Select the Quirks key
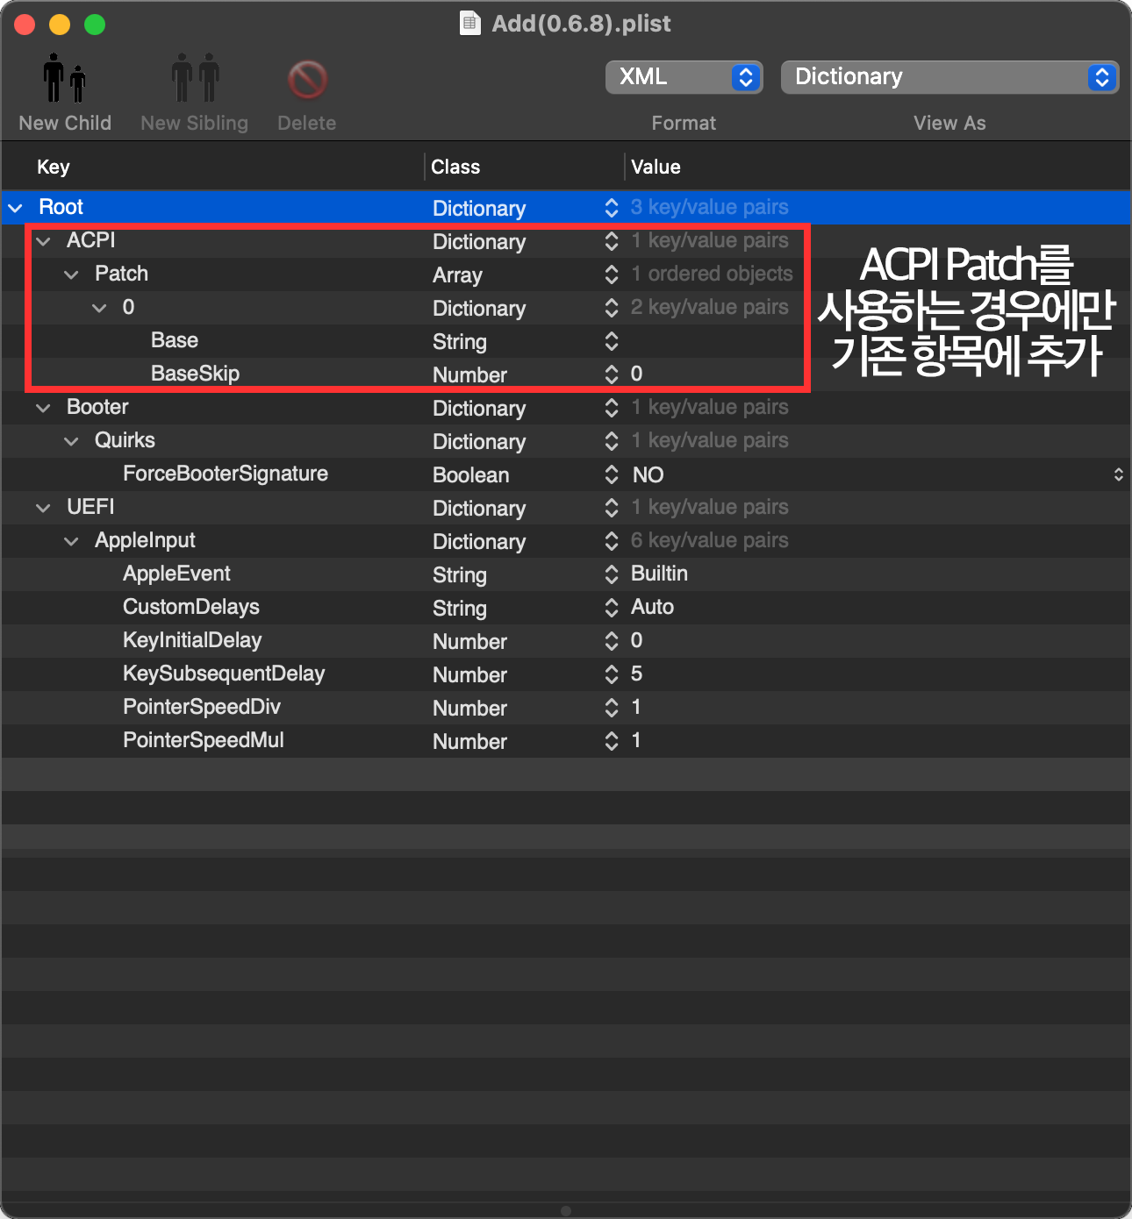1132x1219 pixels. [125, 440]
